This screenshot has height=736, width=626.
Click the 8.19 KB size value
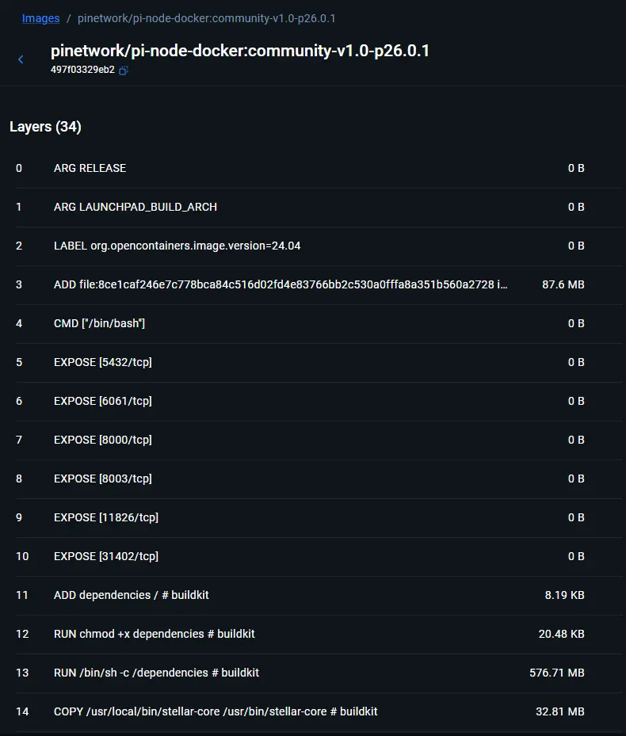point(564,595)
